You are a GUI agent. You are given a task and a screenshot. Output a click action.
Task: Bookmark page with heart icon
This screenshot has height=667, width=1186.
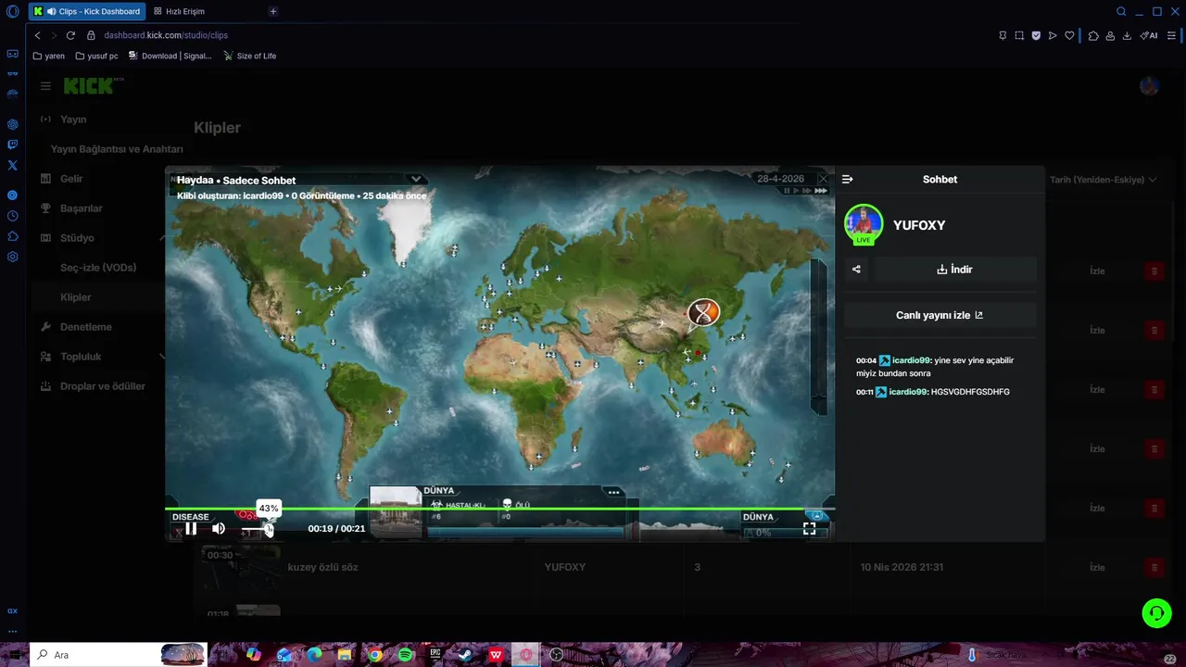(x=1069, y=35)
